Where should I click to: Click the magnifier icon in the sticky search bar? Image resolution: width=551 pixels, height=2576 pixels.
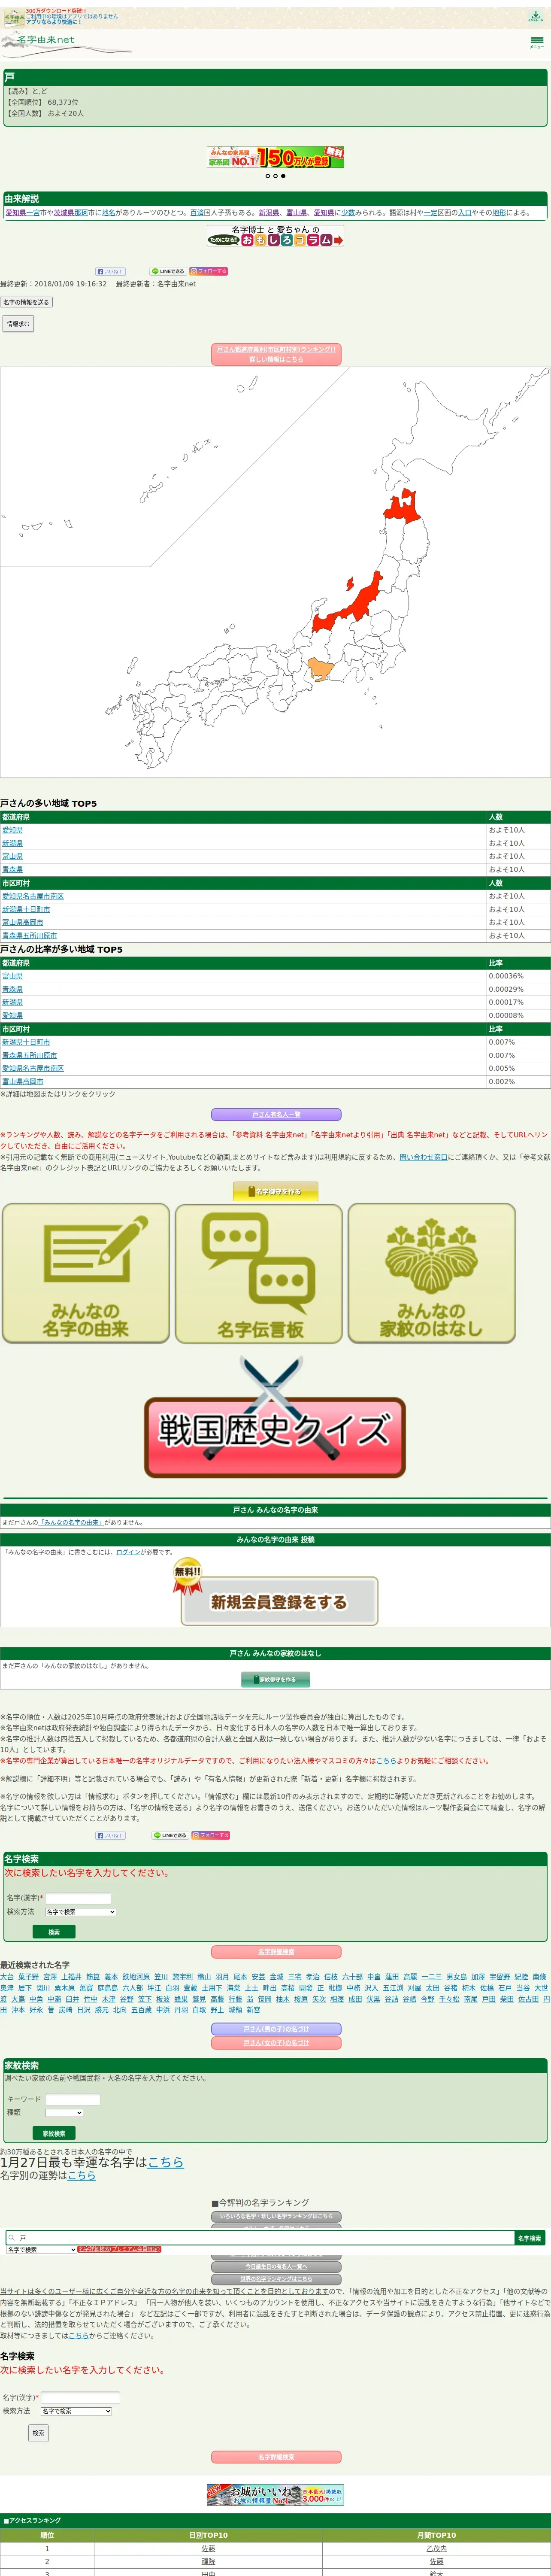(x=11, y=2238)
